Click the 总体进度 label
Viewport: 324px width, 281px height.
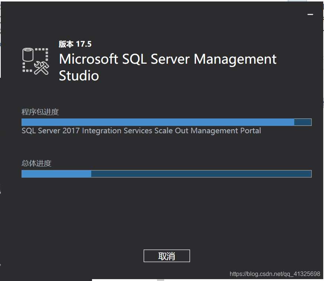(36, 163)
